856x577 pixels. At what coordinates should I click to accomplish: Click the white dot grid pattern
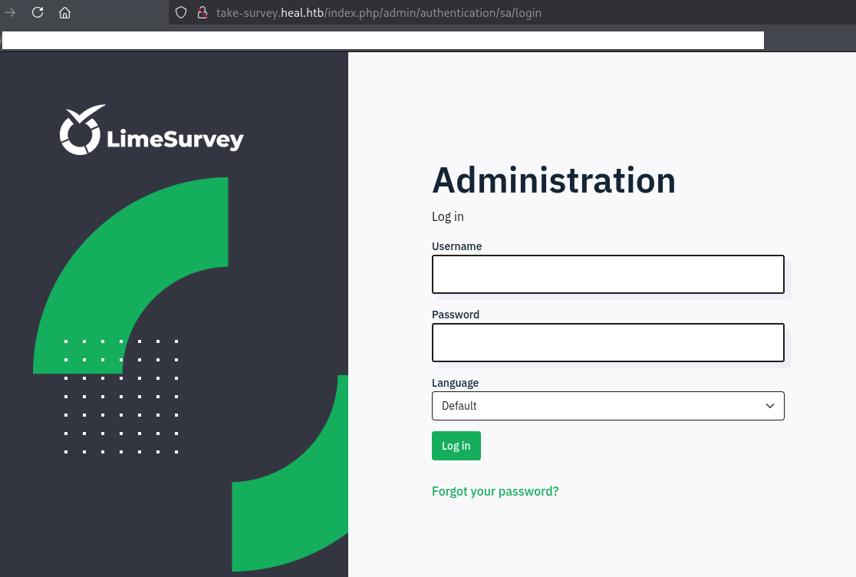[121, 396]
